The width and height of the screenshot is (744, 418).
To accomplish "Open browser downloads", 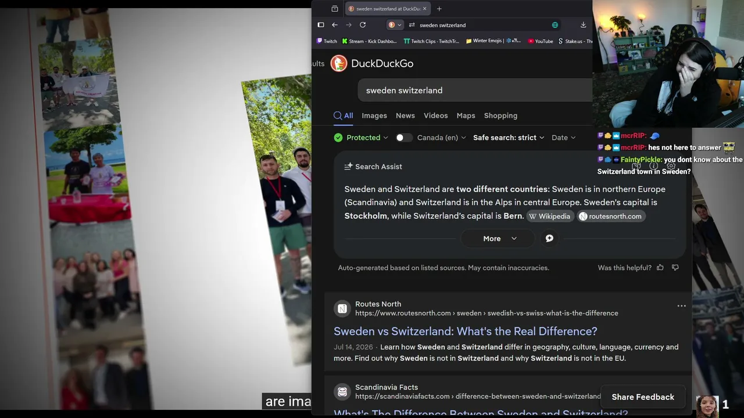I will pyautogui.click(x=583, y=25).
